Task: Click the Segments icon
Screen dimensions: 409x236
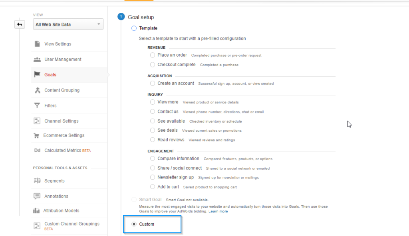Action: click(x=38, y=181)
